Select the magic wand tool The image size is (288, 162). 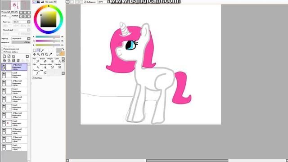42,50
